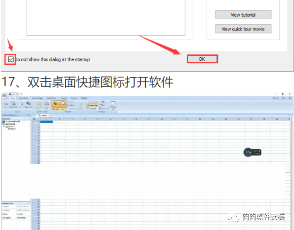
Task: Switch to the Toolbox ribbon tab
Action: coord(84,98)
